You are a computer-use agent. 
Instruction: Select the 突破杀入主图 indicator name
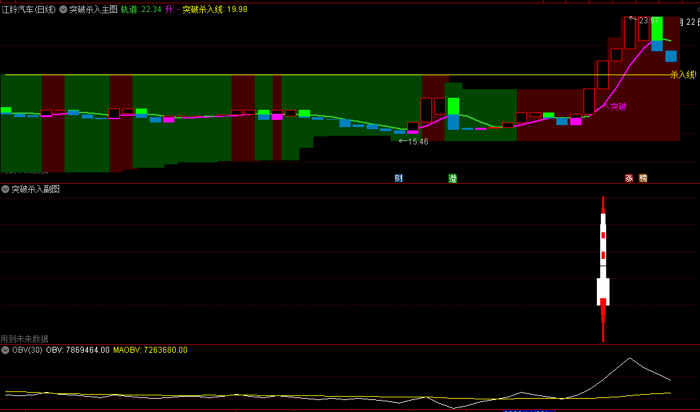tap(93, 9)
